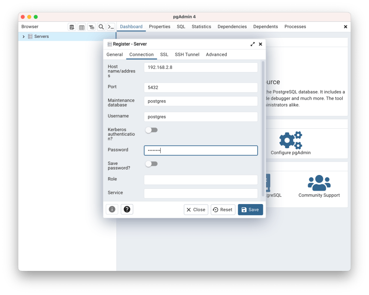Open the dialog help question button
The image size is (369, 295).
point(127,209)
